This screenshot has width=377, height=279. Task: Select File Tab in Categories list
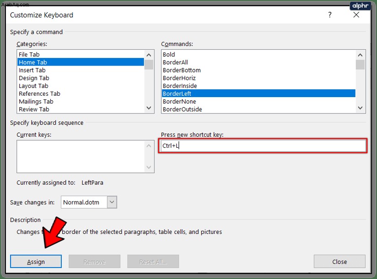click(81, 54)
